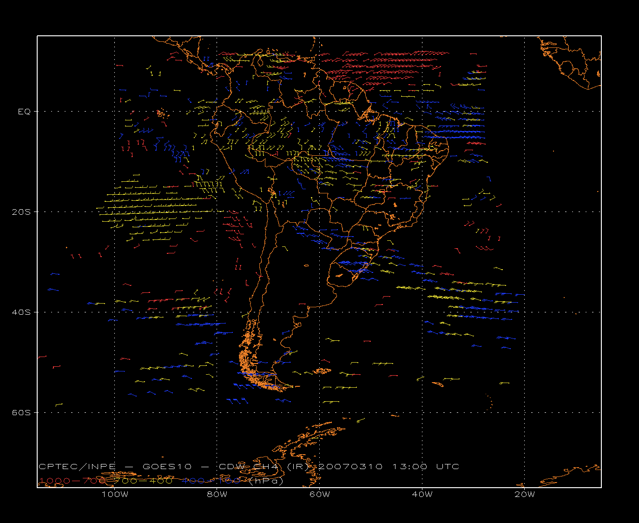Click the "80W" longitude label
Image resolution: width=639 pixels, height=523 pixels.
(217, 494)
